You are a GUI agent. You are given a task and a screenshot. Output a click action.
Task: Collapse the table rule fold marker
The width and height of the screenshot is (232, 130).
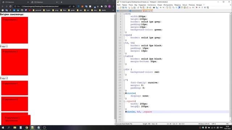tap(124, 56)
